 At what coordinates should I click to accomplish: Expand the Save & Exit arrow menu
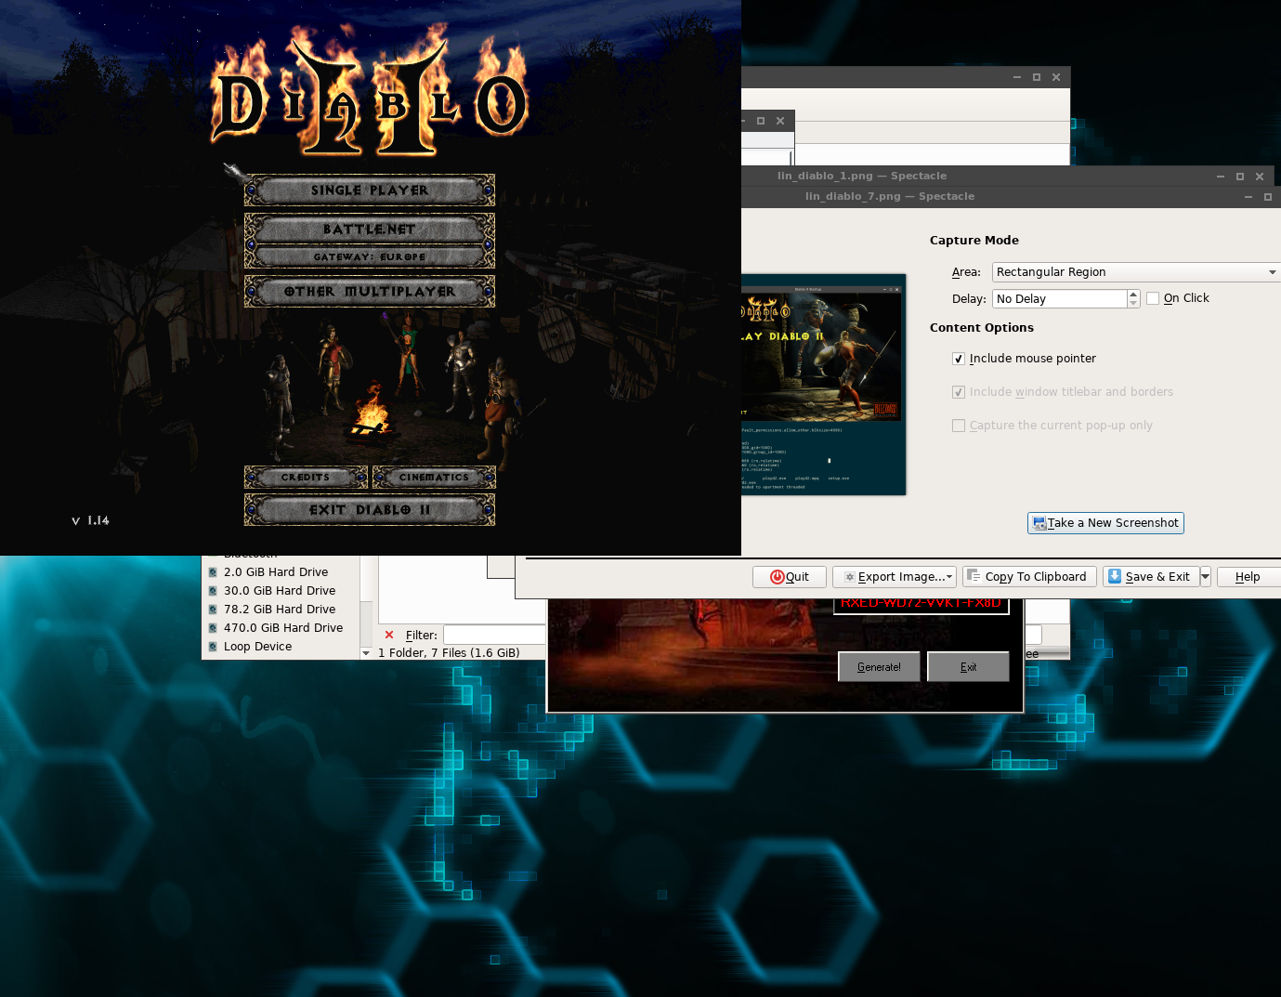(1205, 576)
